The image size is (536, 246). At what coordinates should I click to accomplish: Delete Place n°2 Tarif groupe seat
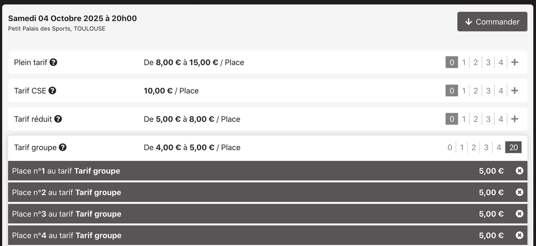click(519, 193)
